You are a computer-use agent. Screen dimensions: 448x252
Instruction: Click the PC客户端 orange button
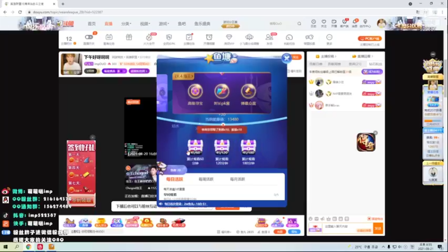click(x=370, y=39)
